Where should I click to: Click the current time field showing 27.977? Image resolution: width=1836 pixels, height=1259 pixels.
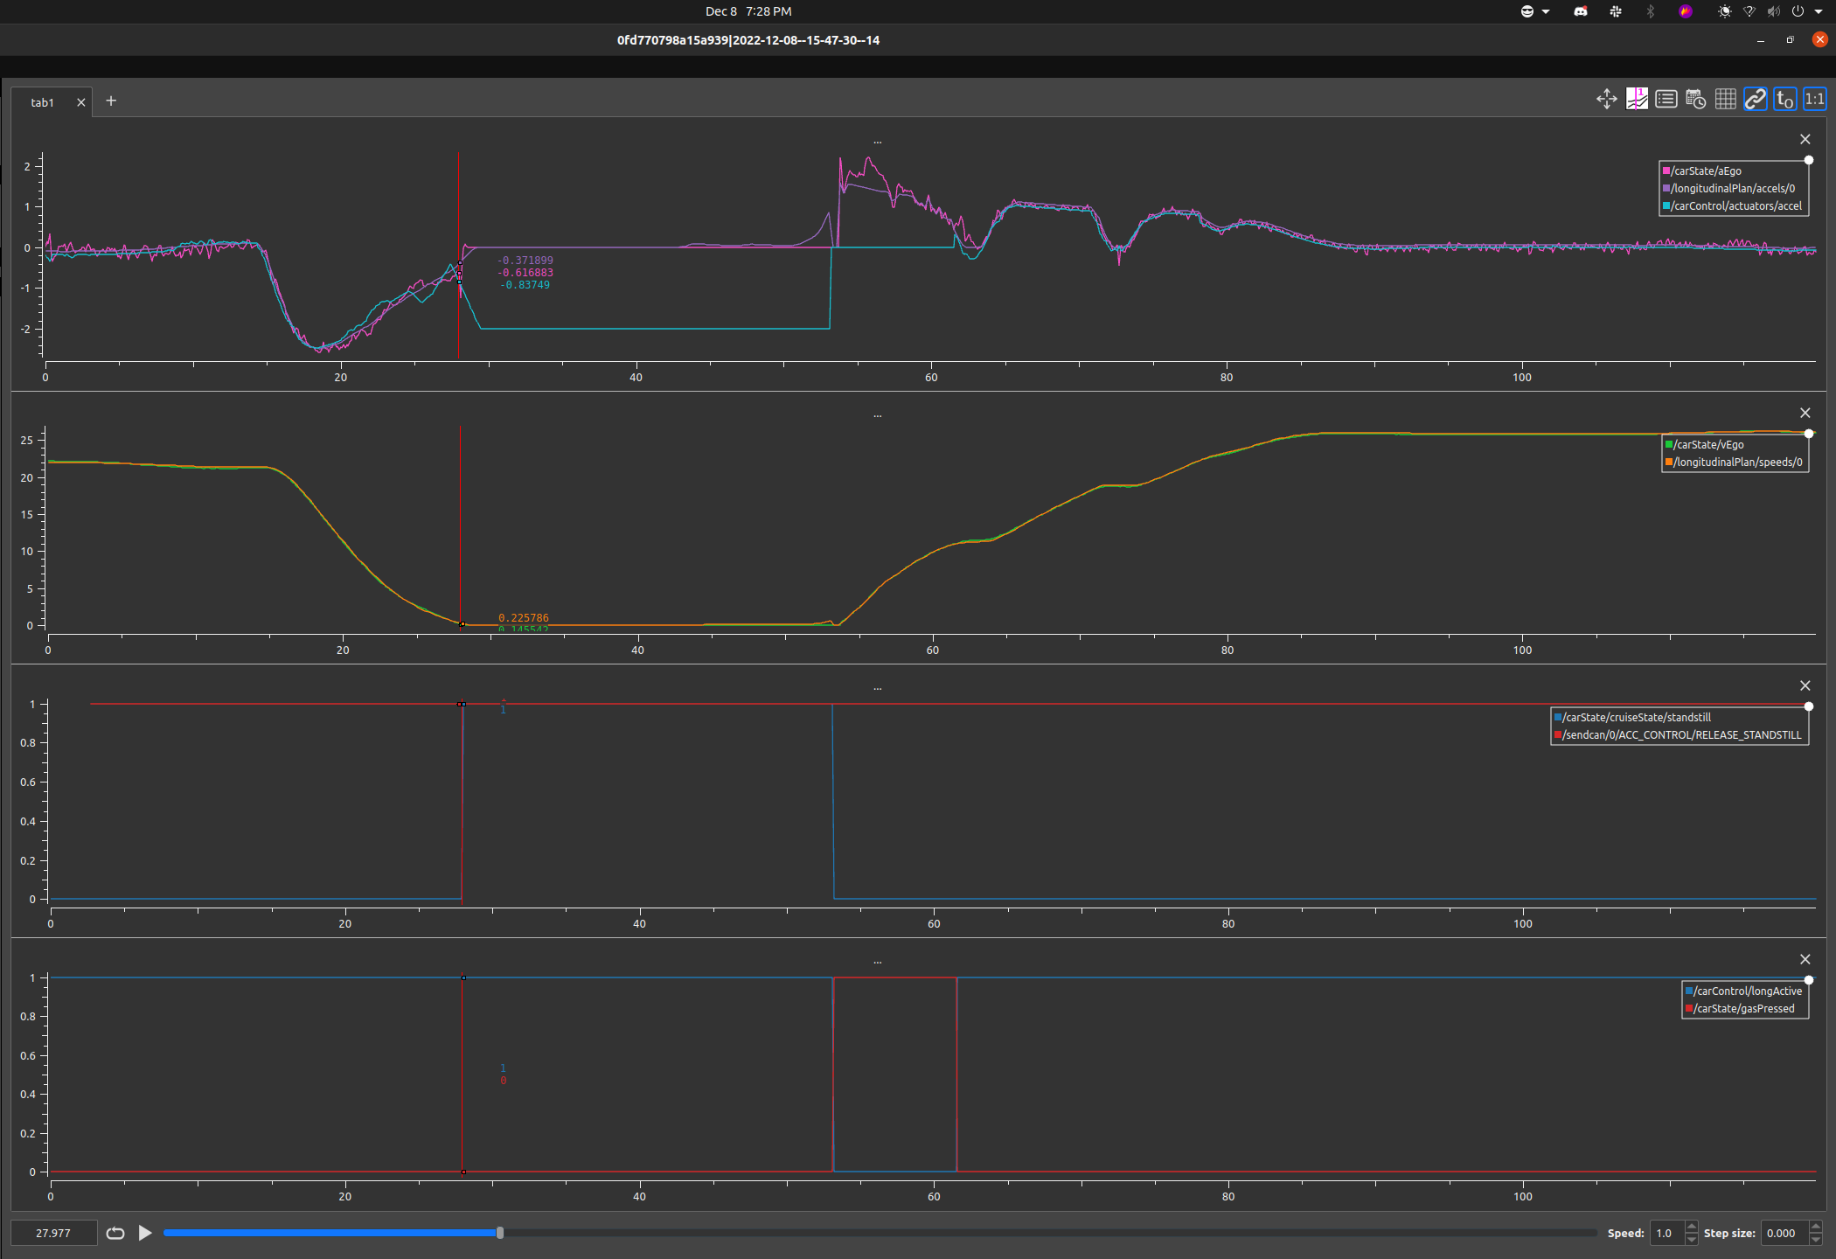pyautogui.click(x=53, y=1233)
